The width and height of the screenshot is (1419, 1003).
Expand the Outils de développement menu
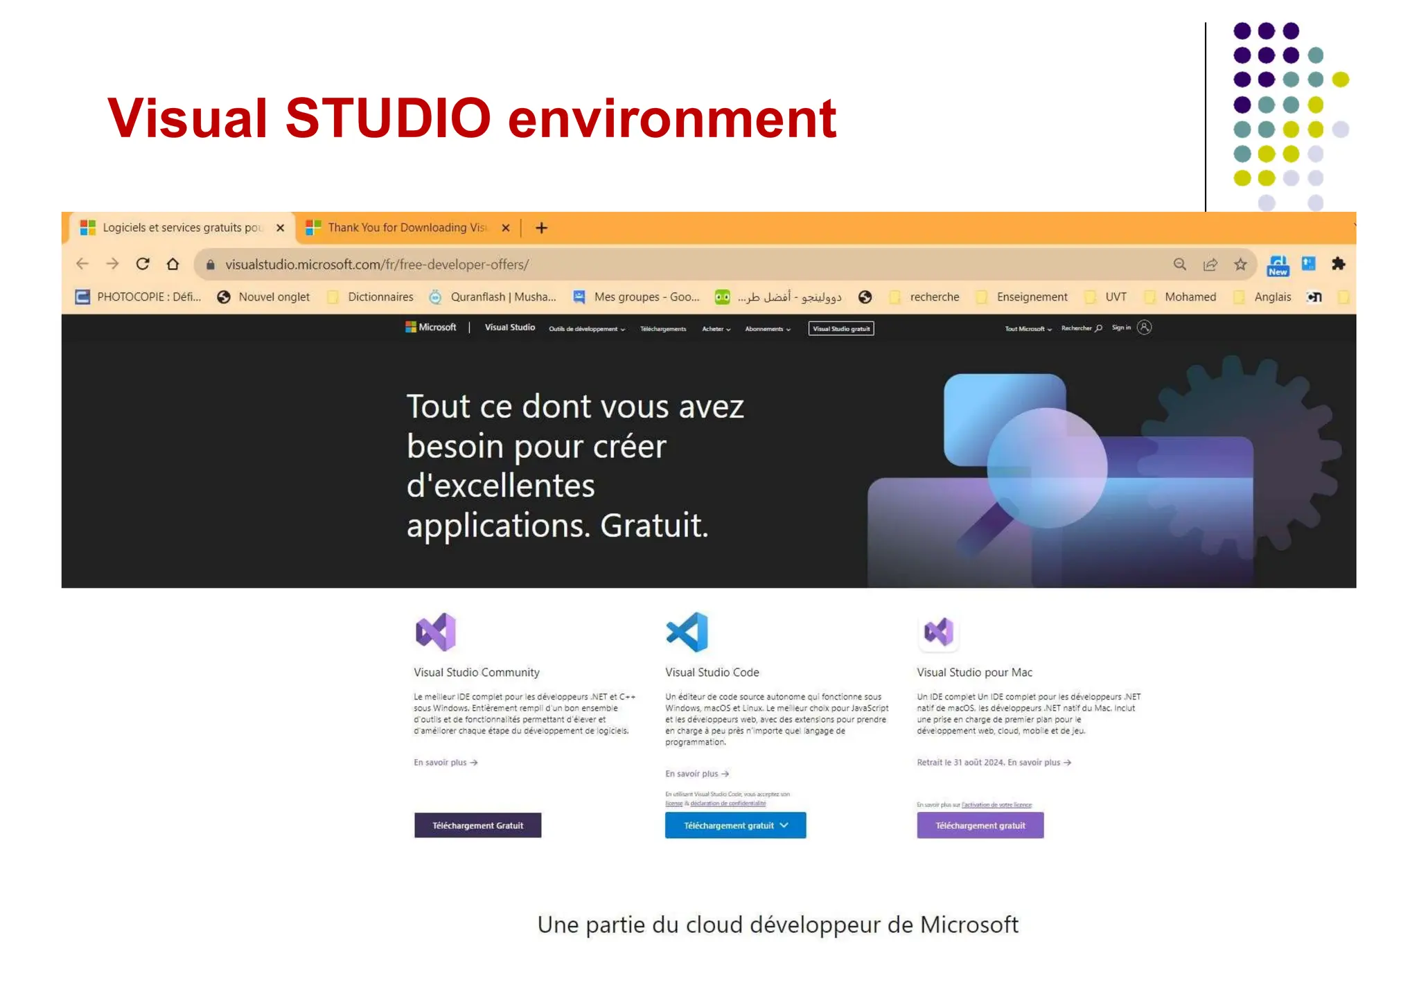pos(587,329)
